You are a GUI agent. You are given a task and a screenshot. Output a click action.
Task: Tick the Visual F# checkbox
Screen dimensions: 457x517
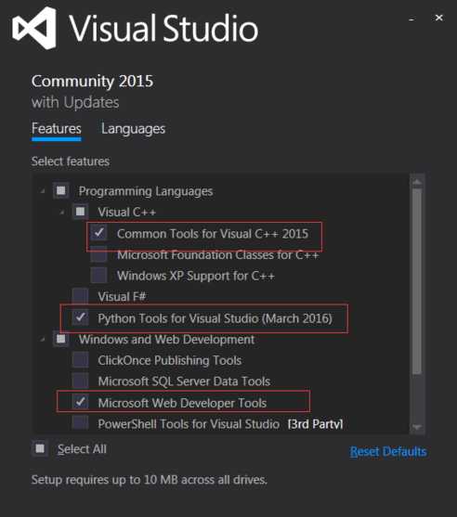coord(80,296)
